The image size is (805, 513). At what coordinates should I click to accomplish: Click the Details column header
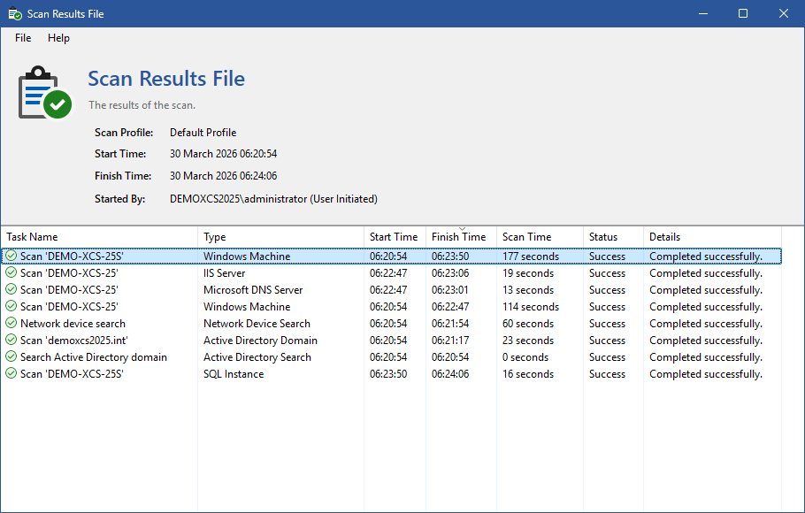pos(665,237)
